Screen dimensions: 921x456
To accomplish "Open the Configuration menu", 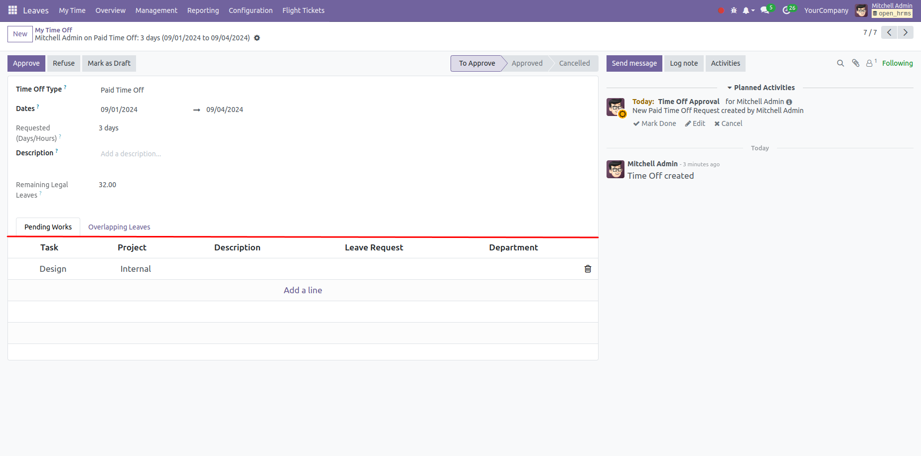I will click(250, 10).
